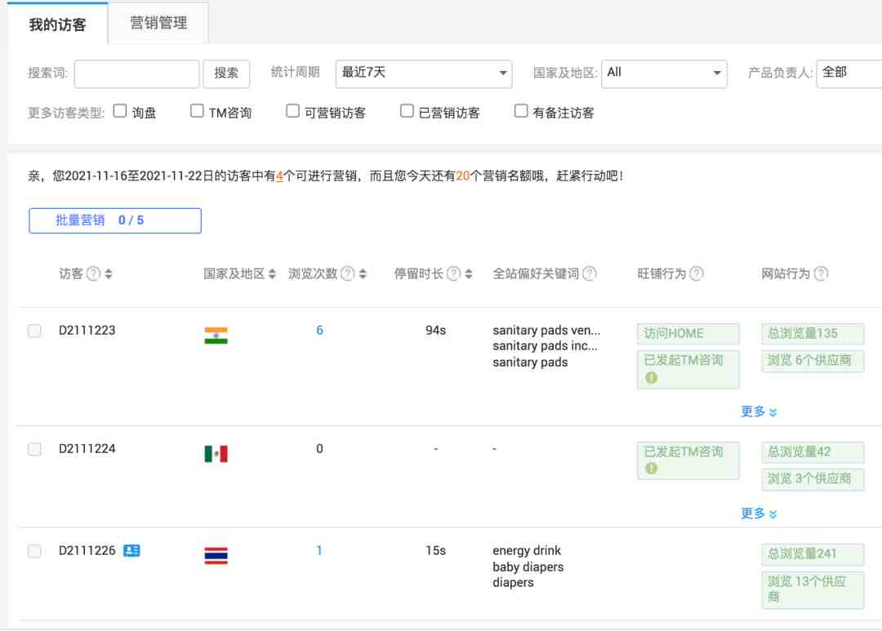Open the 我的访客 tab
The height and width of the screenshot is (631, 882).
57,24
